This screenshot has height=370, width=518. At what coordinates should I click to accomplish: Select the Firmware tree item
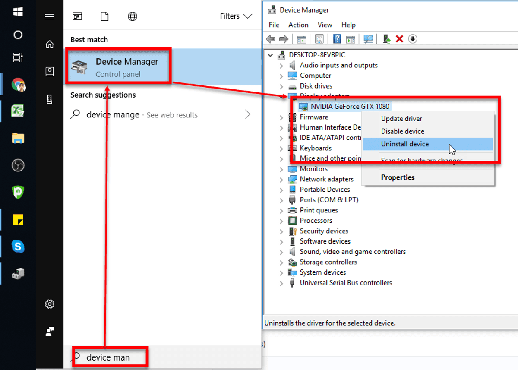click(x=314, y=117)
